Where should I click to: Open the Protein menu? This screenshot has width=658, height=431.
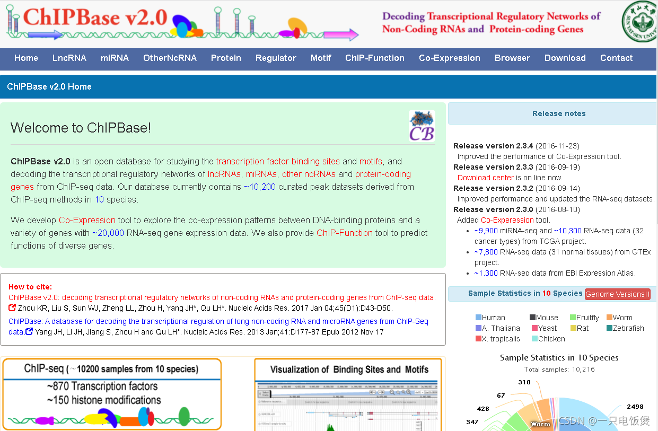(226, 58)
